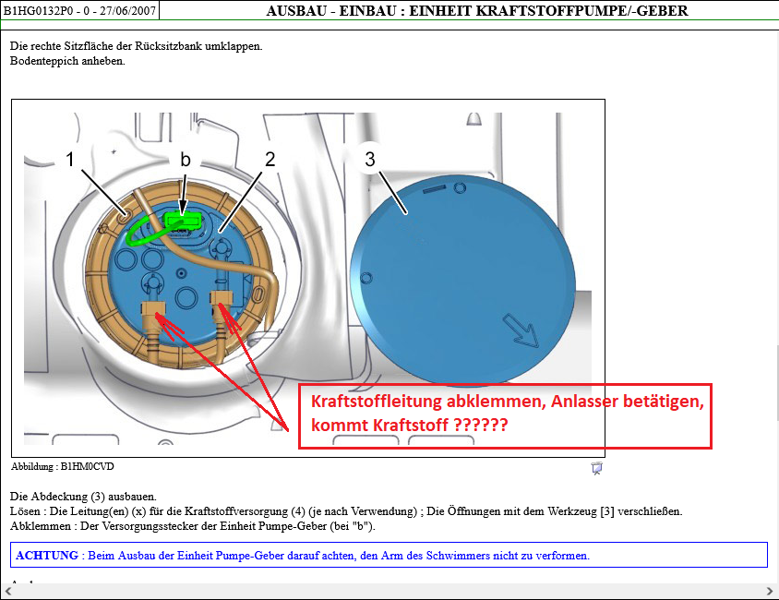Viewport: 779px width, 600px height.
Task: Click the green connector marked b
Action: coord(183,221)
